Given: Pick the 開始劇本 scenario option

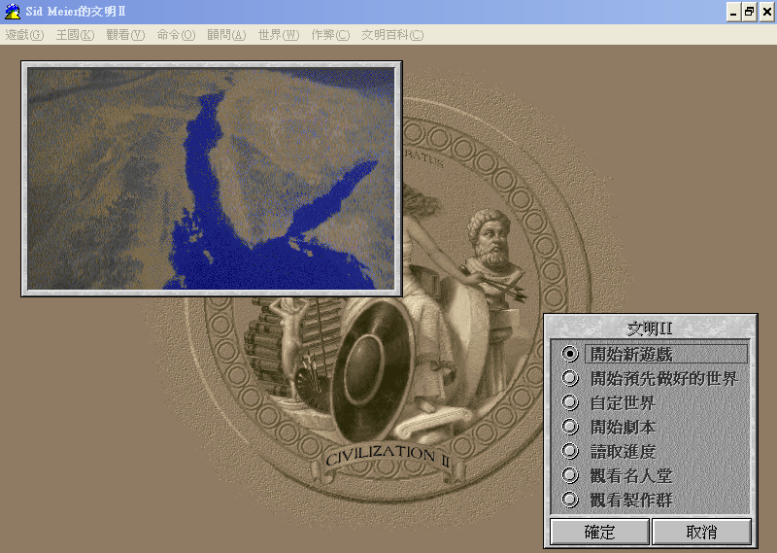Looking at the screenshot, I should (570, 427).
